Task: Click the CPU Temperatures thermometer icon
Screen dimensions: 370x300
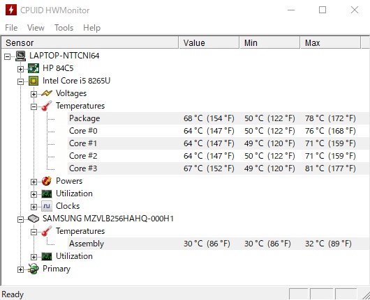Action: point(47,106)
